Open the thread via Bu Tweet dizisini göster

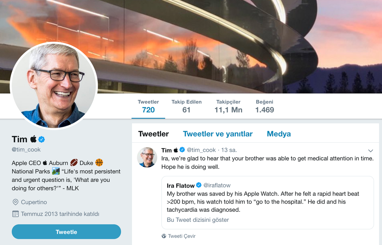click(197, 220)
